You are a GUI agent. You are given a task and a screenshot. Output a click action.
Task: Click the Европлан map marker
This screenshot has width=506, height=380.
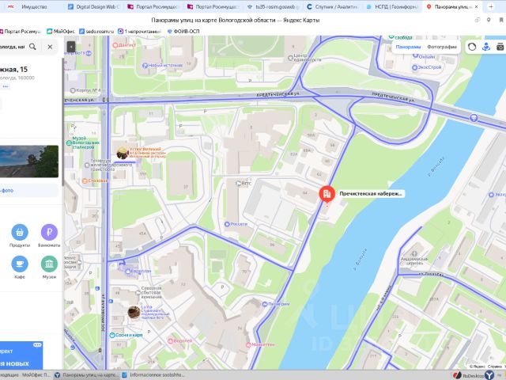point(128,271)
